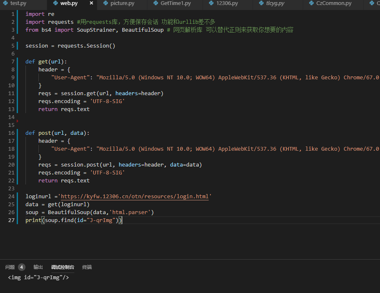Select the web.py tab label

point(69,3)
